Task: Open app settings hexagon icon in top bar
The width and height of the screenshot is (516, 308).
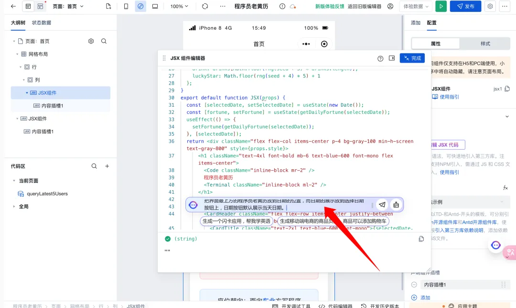Action: coord(490,6)
